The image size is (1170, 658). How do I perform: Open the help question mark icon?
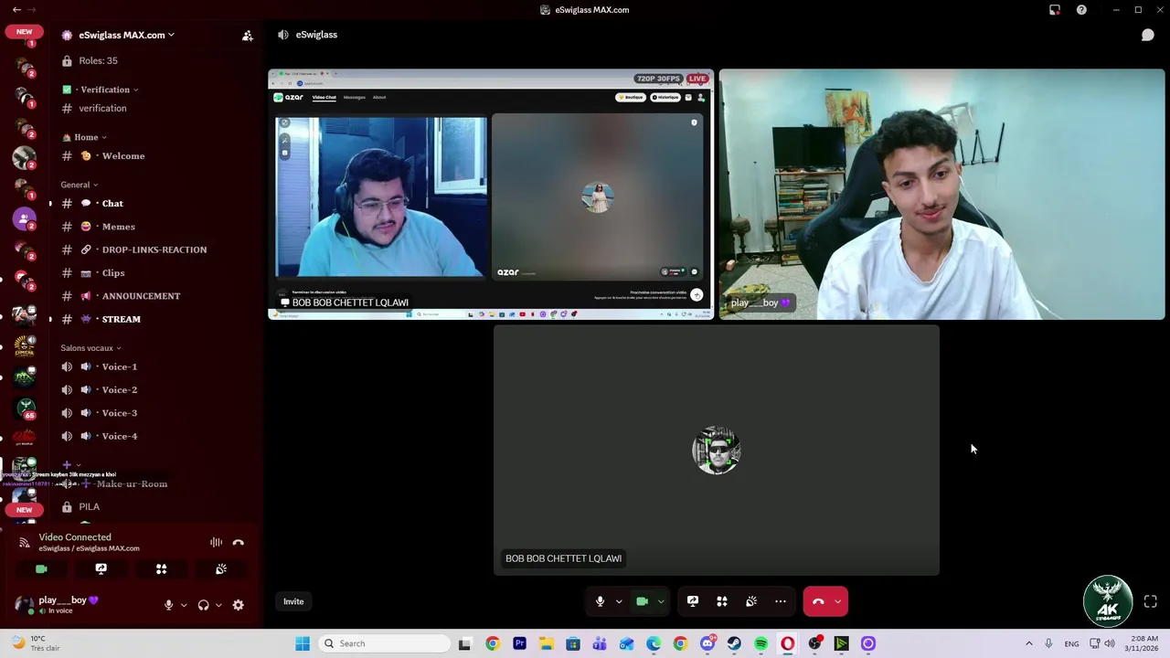(x=1081, y=10)
